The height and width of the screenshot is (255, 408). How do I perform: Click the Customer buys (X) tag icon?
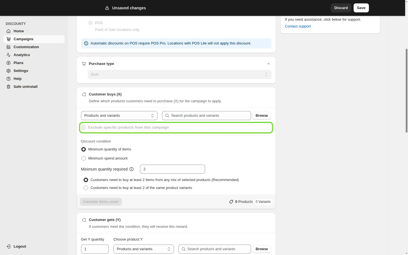(84, 94)
